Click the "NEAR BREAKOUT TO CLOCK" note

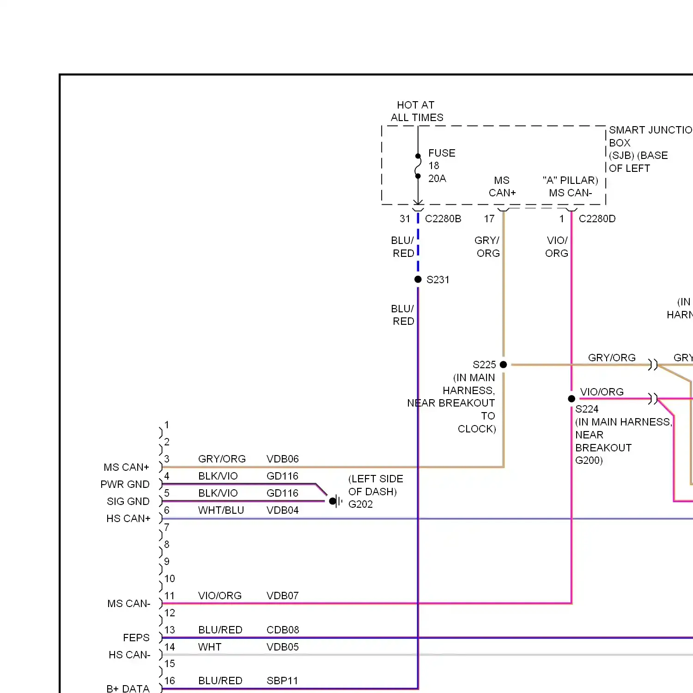pos(451,416)
